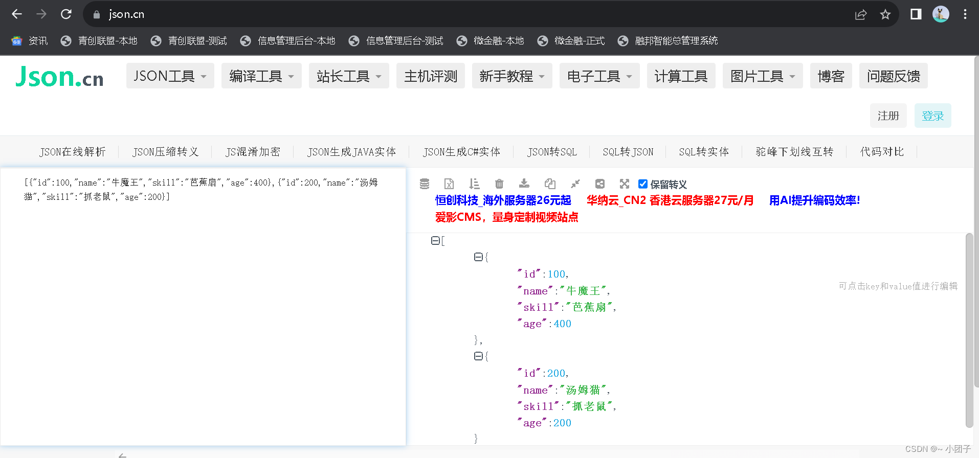Switch to SQL转实体 tab

pyautogui.click(x=704, y=152)
